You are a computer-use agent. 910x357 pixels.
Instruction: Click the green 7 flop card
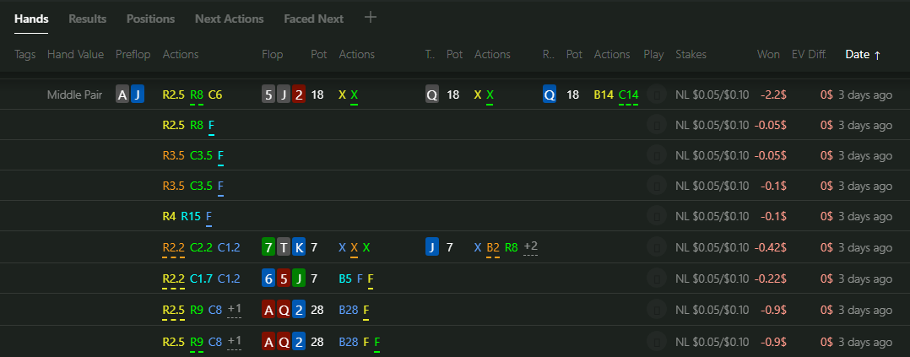268,248
